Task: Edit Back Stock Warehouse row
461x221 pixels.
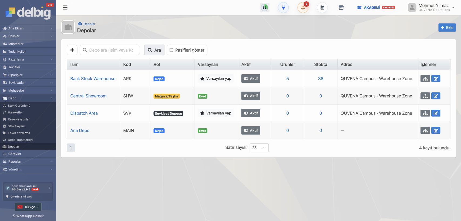Action: [436, 79]
